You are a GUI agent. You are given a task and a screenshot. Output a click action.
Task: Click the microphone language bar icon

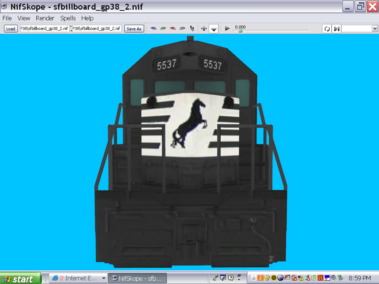pos(215,278)
